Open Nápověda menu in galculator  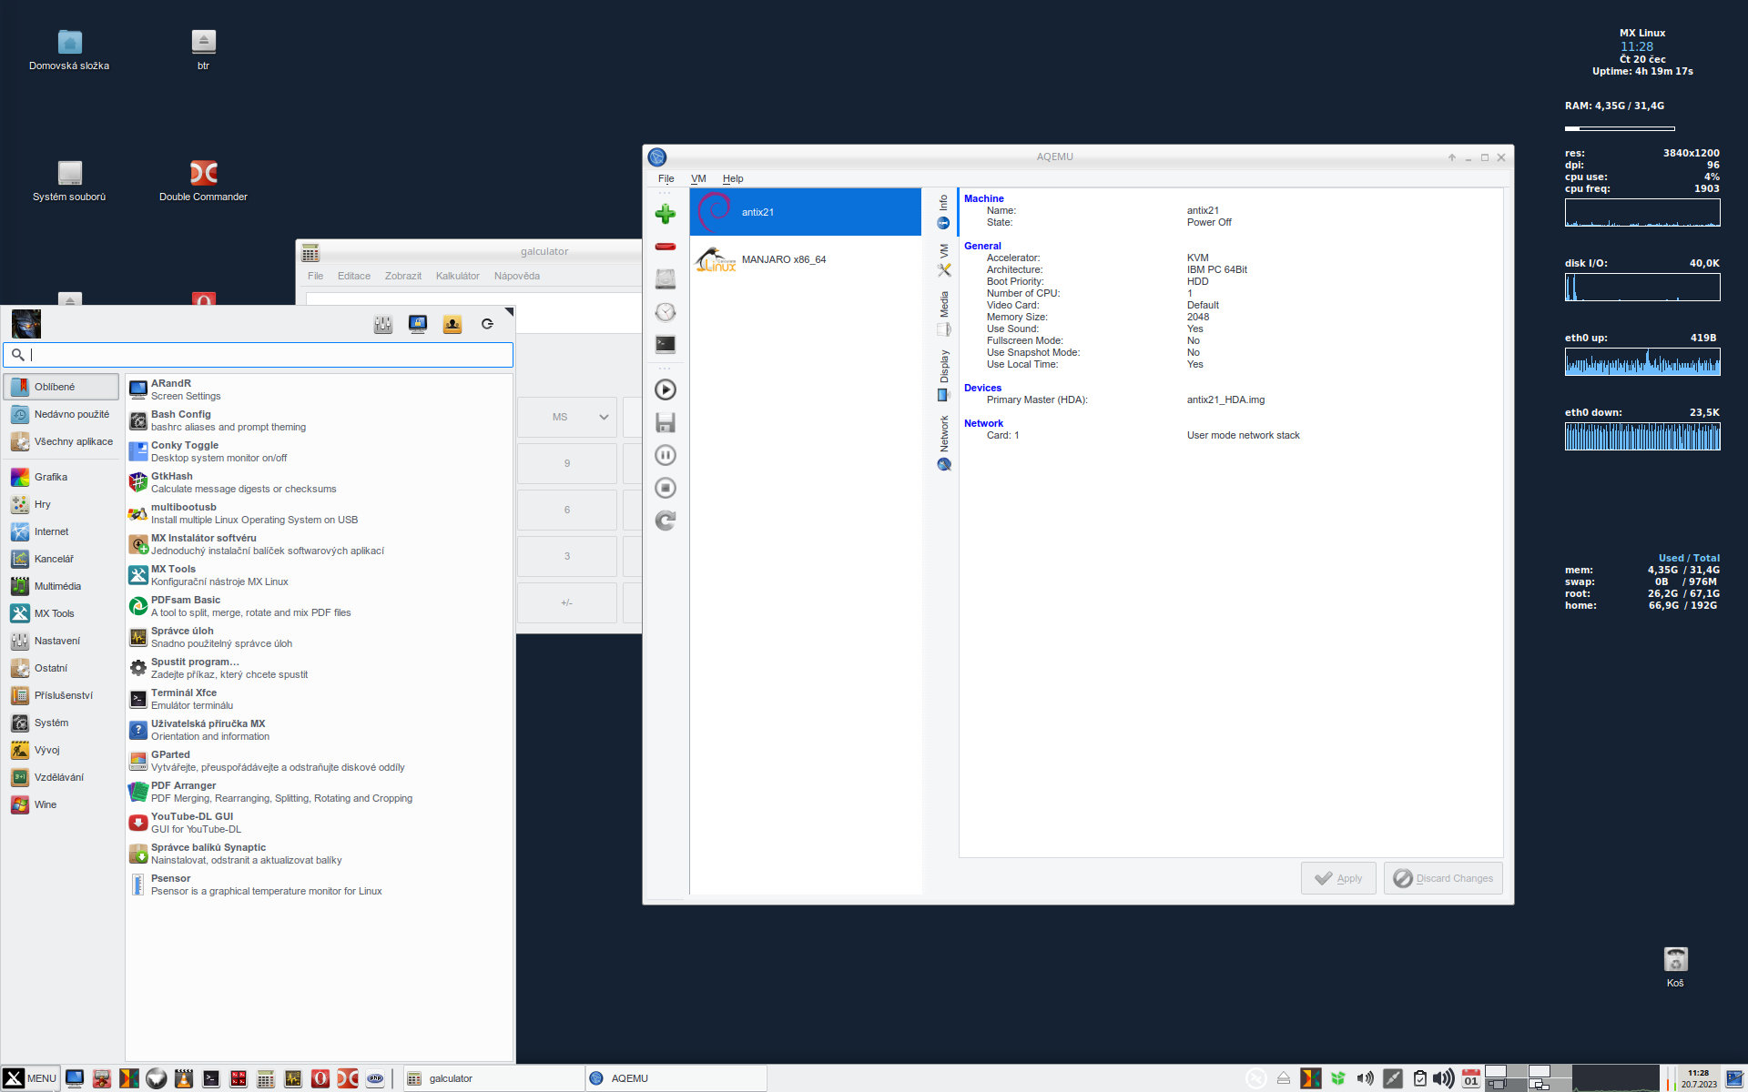click(517, 276)
